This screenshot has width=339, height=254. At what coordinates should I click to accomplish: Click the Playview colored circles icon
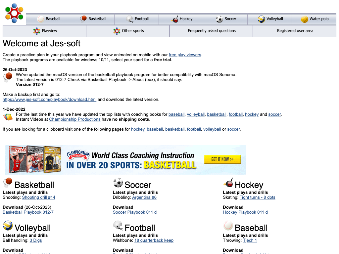[37, 31]
